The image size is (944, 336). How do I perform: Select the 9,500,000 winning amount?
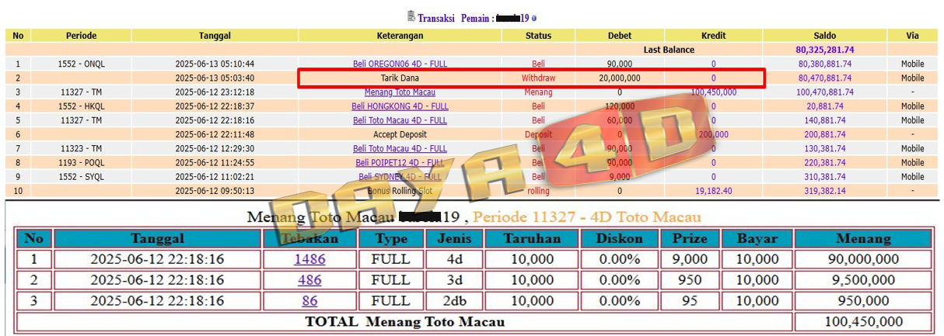click(863, 279)
